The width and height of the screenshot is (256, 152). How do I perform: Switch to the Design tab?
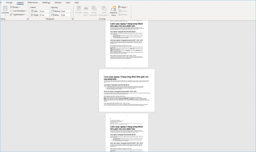9,2
